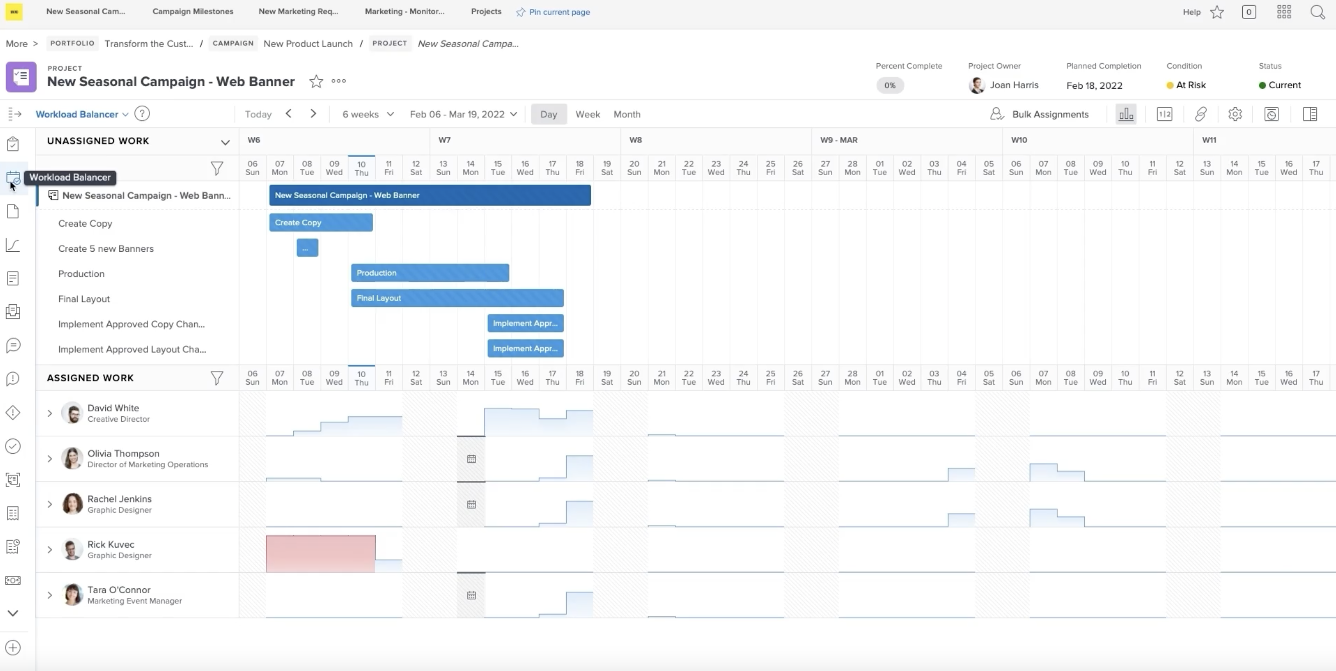
Task: Click the Today button
Action: point(258,114)
